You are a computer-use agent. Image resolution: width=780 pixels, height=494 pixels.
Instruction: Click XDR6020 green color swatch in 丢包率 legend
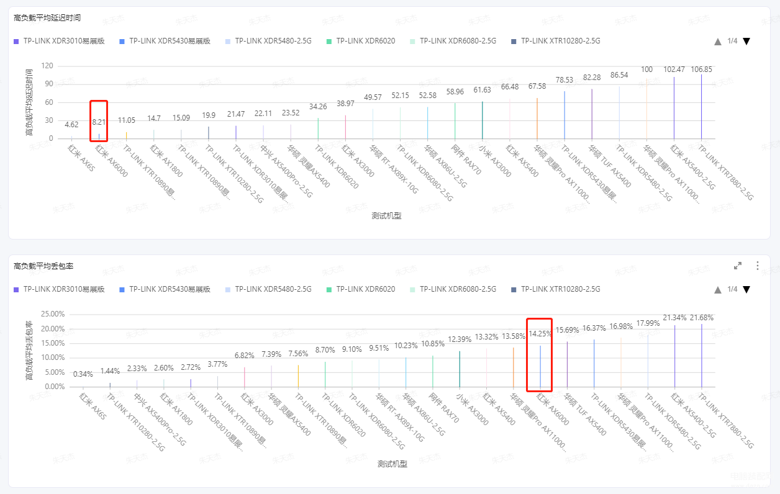tap(329, 289)
